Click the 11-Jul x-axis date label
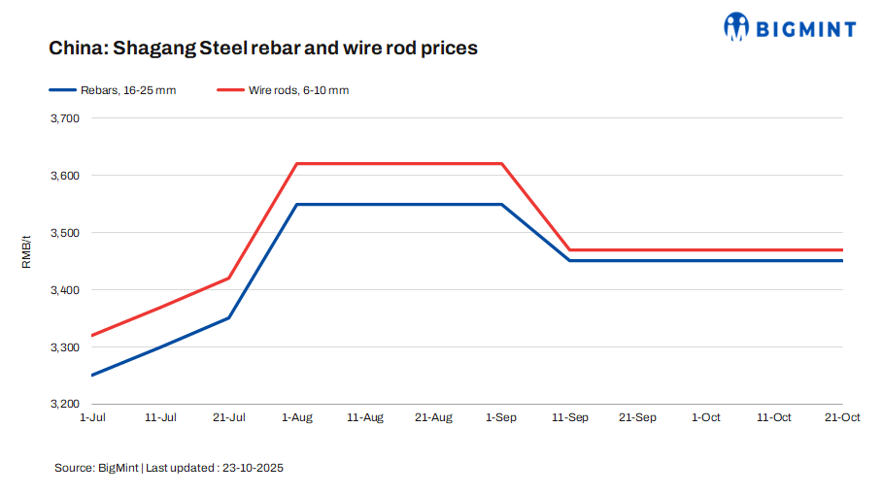Viewport: 882px width, 494px height. (160, 417)
